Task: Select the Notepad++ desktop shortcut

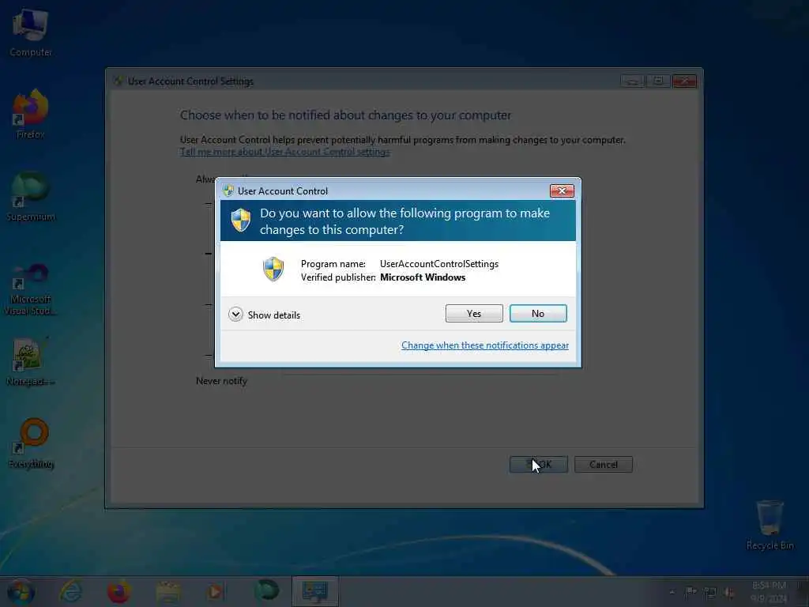Action: pos(31,361)
